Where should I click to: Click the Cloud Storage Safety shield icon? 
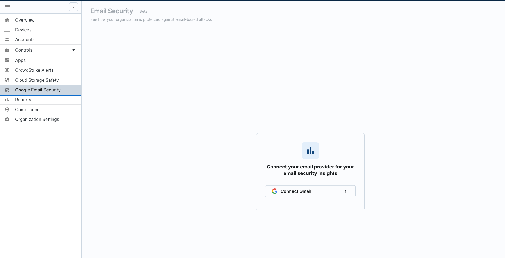point(7,80)
